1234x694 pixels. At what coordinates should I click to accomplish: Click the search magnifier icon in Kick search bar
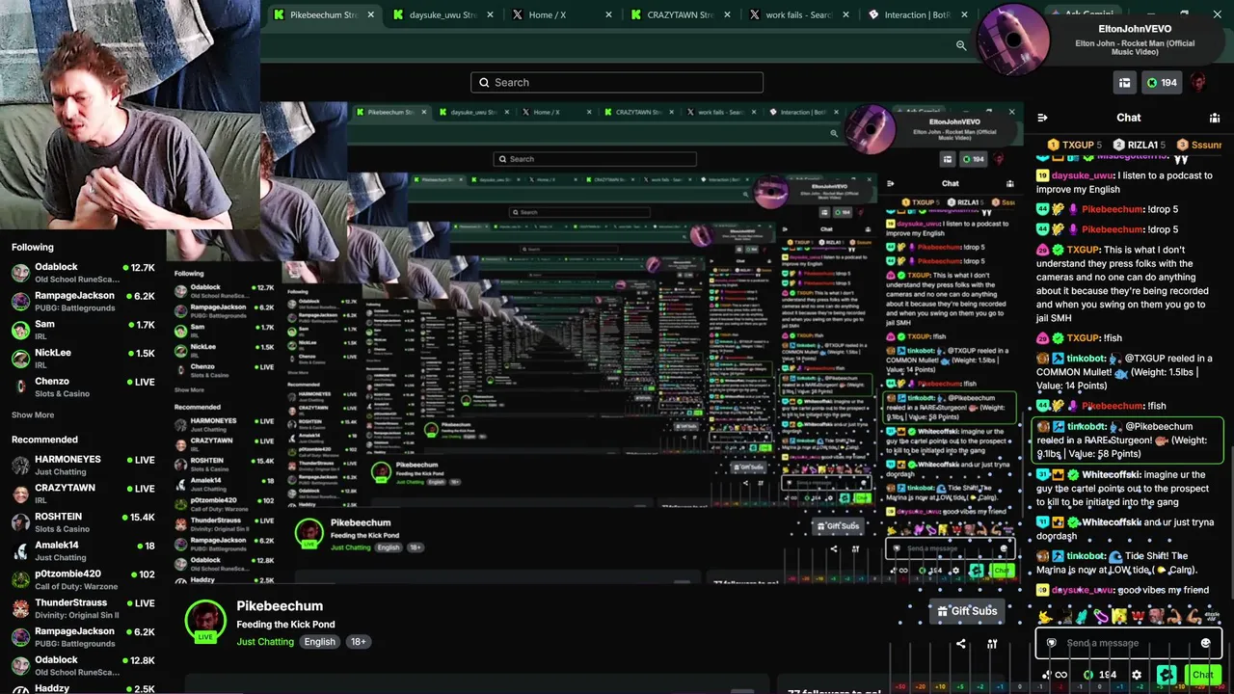click(484, 83)
